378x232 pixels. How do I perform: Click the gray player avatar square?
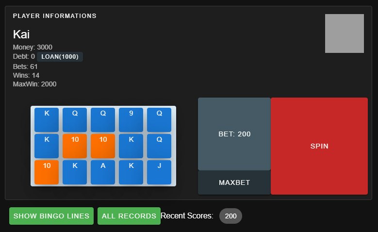(x=344, y=33)
